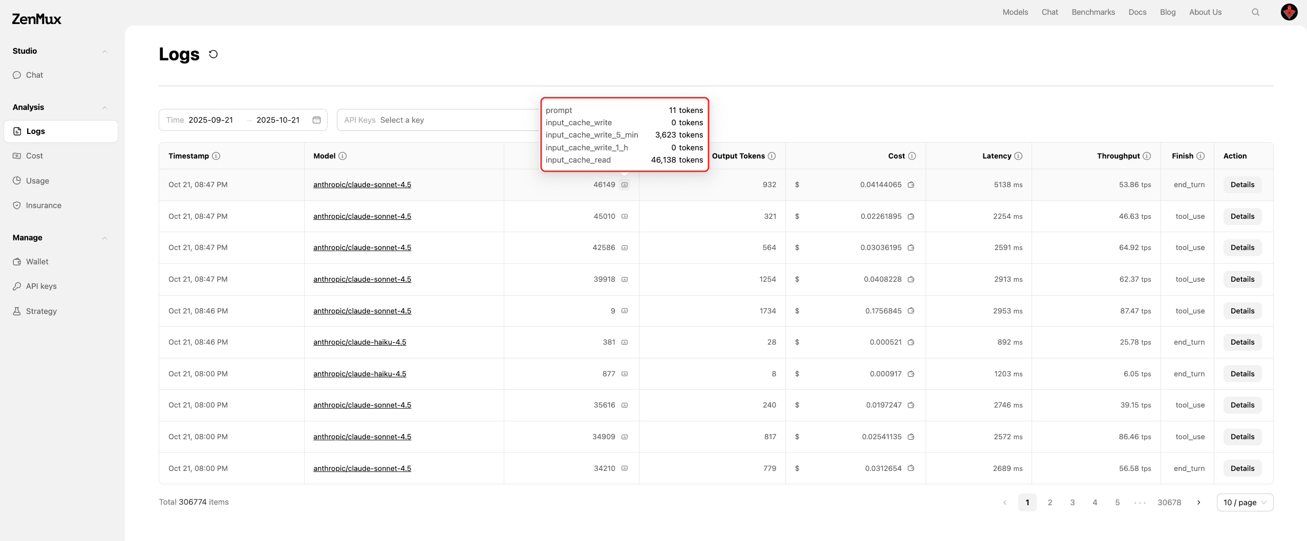The height and width of the screenshot is (541, 1307).
Task: Click the Latency column info icon
Action: click(x=1018, y=156)
